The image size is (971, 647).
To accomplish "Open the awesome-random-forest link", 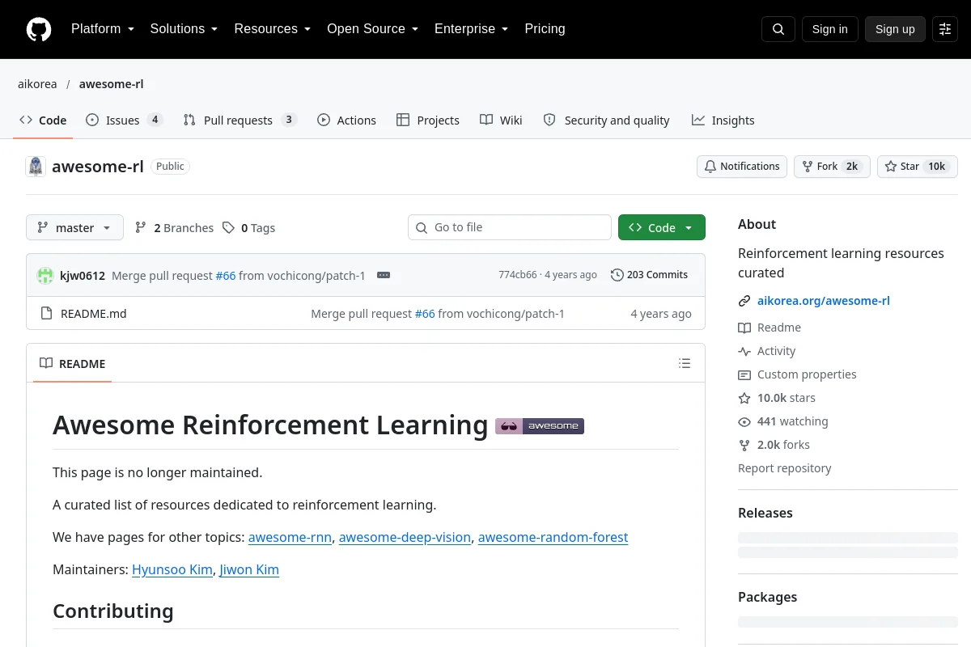I will point(553,537).
